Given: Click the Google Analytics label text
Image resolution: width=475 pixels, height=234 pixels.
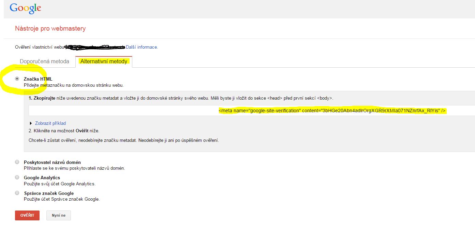Looking at the screenshot, I should (42, 178).
